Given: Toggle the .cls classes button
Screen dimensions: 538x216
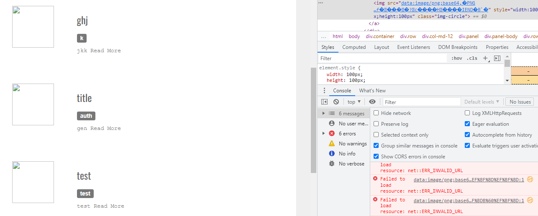Looking at the screenshot, I should 472,58.
